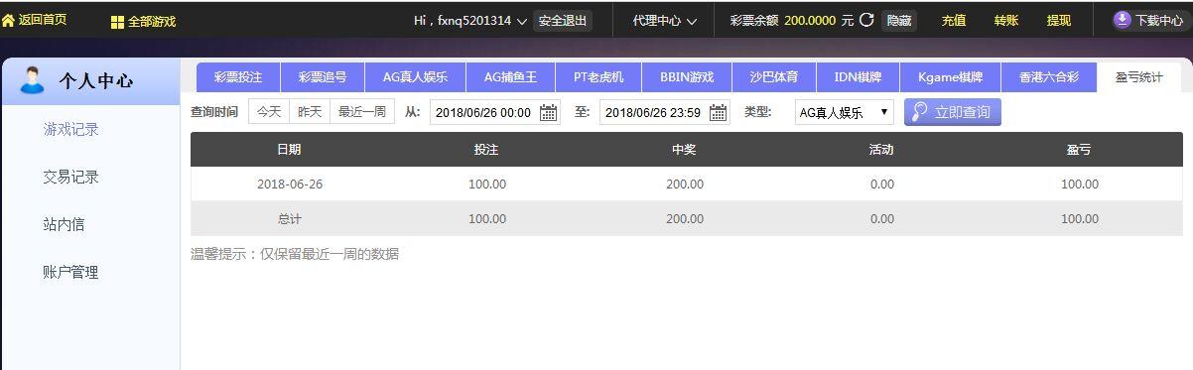Screen dimensions: 1193x370
Task: Open the 转账 transfer link
Action: pyautogui.click(x=1006, y=21)
